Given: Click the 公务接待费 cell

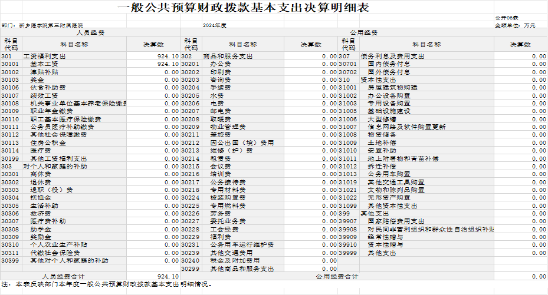Looking at the screenshot, I should 224,182.
